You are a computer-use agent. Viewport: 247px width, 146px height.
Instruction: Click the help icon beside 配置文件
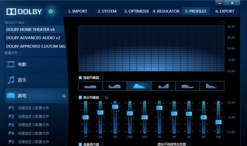pos(20,53)
